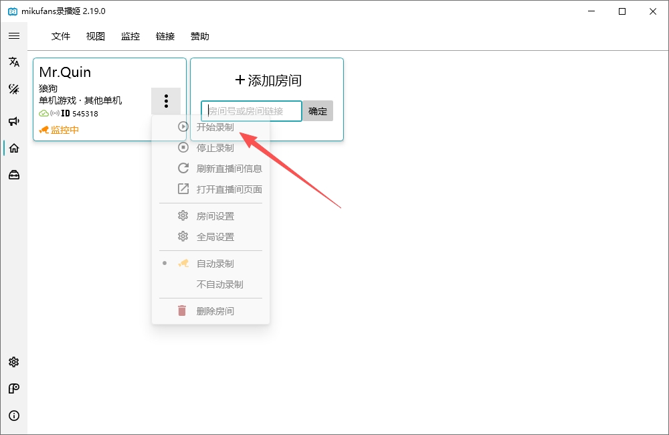Focus the room number or link input

coord(252,111)
